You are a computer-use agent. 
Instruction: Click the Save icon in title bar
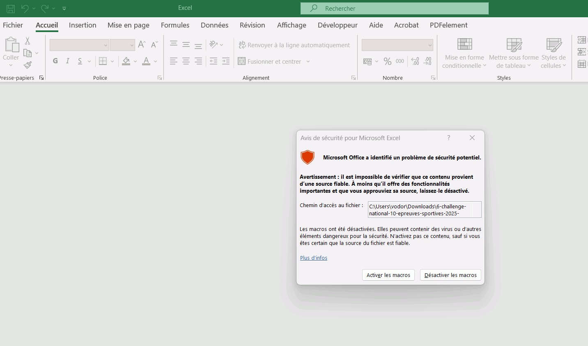11,8
